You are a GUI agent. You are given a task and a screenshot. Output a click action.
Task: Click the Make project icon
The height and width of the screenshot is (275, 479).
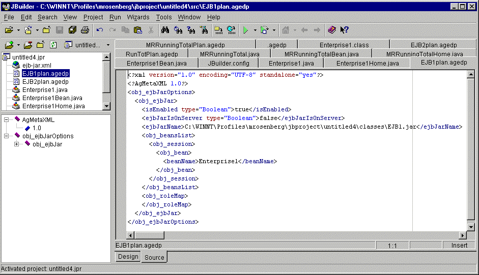[x=218, y=30]
